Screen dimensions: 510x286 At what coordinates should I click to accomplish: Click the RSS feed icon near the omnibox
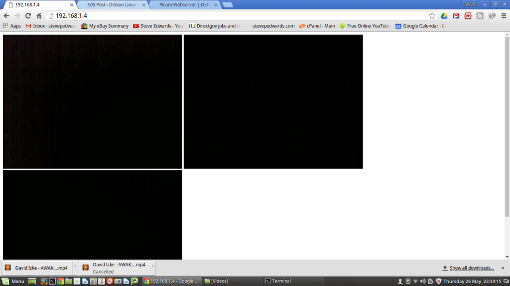[x=479, y=15]
